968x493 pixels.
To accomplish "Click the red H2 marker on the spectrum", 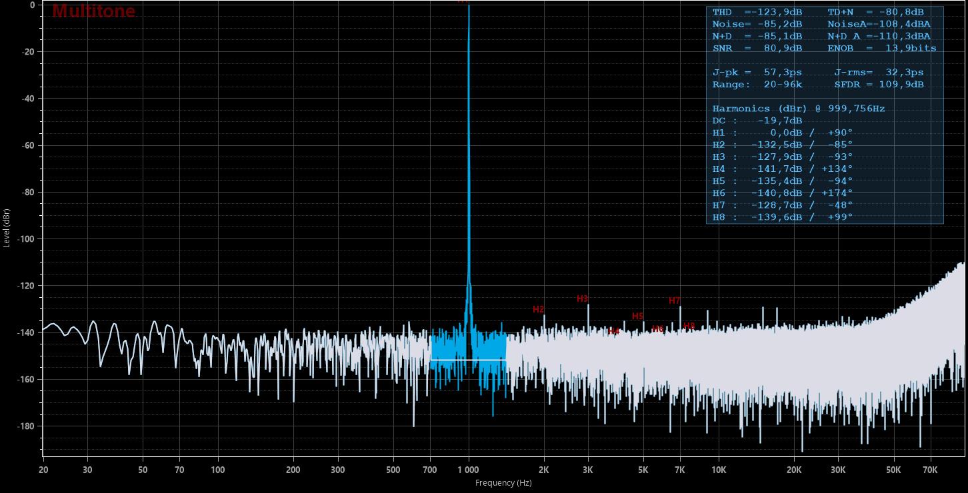I will (x=539, y=309).
